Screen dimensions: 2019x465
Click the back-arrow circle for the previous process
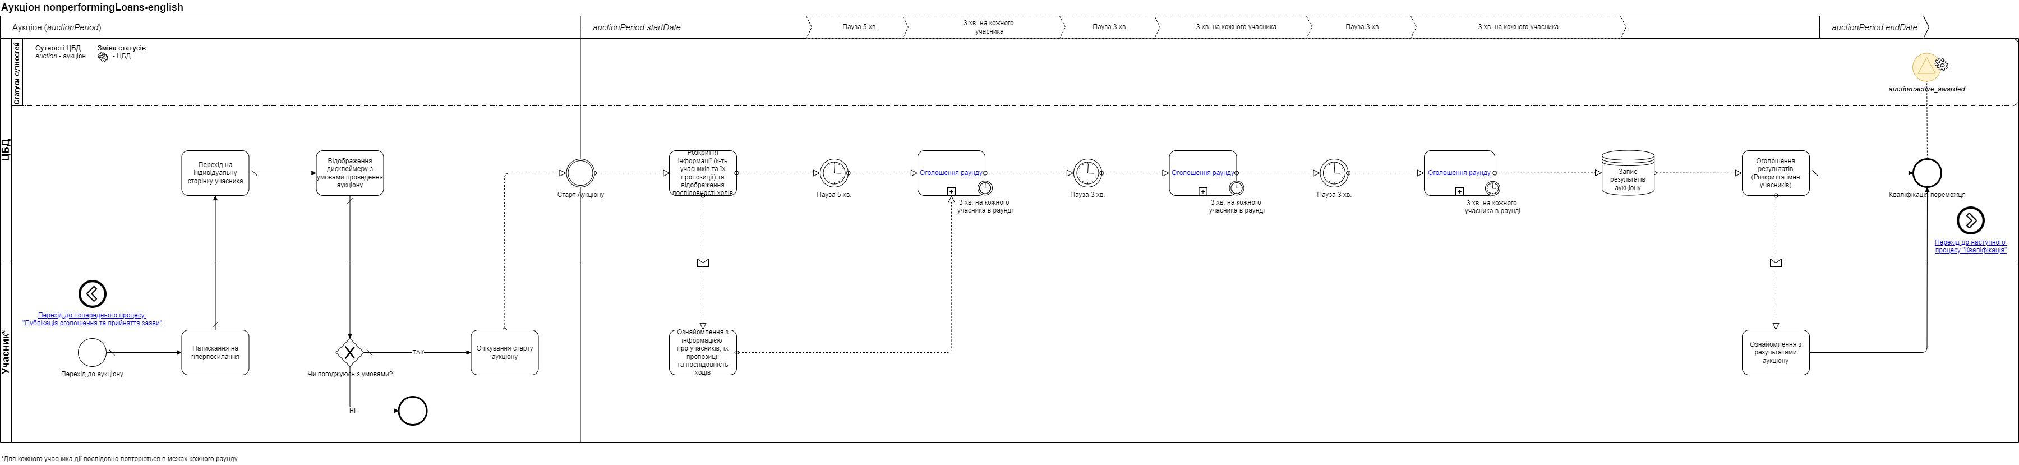[x=93, y=294]
